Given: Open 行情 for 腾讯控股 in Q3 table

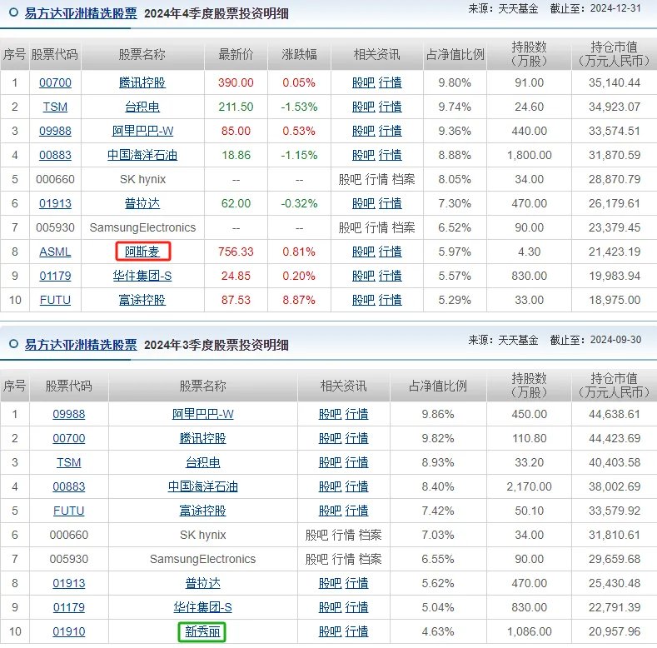Looking at the screenshot, I should tap(356, 438).
